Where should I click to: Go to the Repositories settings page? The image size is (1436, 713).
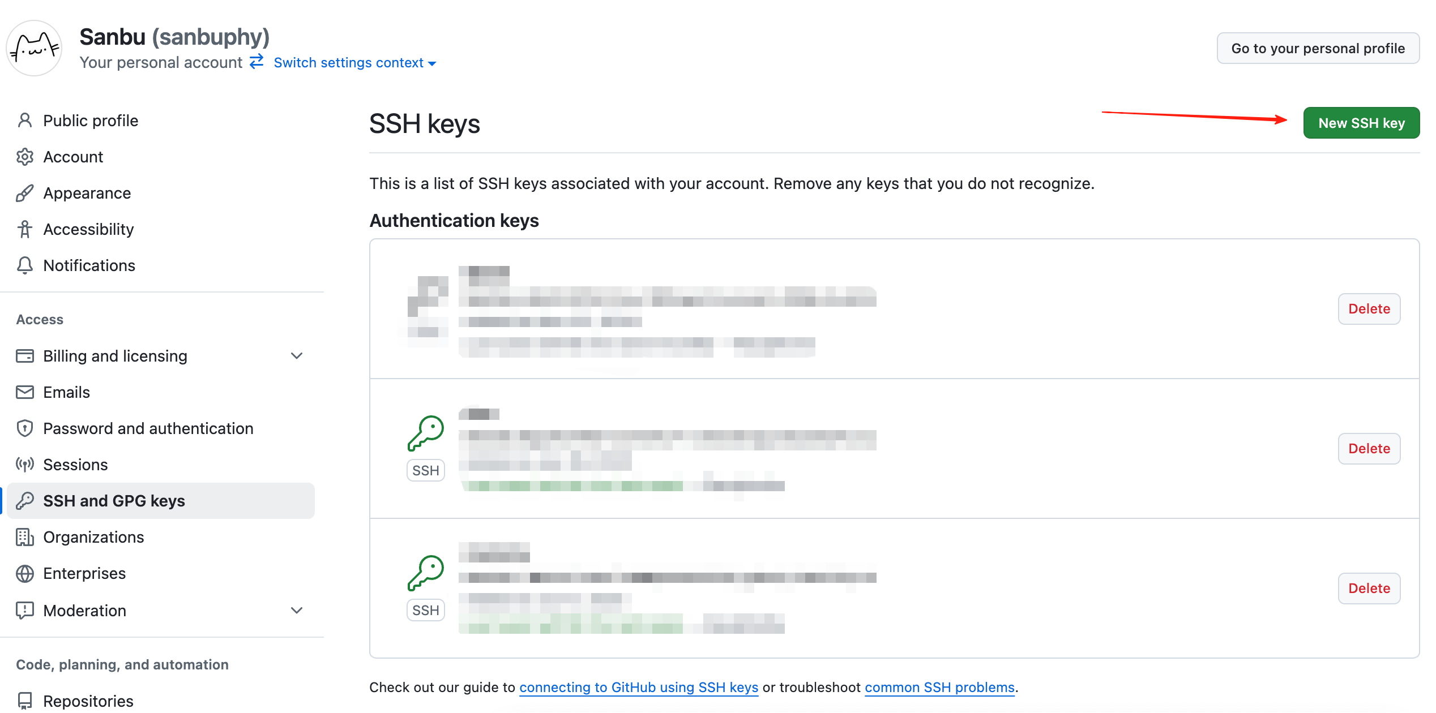point(88,701)
